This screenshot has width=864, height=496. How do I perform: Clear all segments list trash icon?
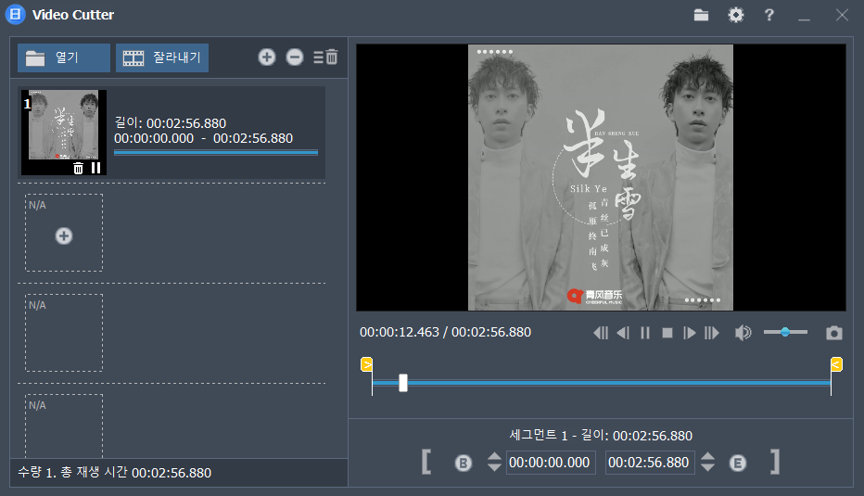coord(325,57)
